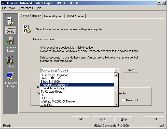This screenshot has width=167, height=129.
Task: Choose Redlink 105 TV from the list
Action: click(x=77, y=78)
